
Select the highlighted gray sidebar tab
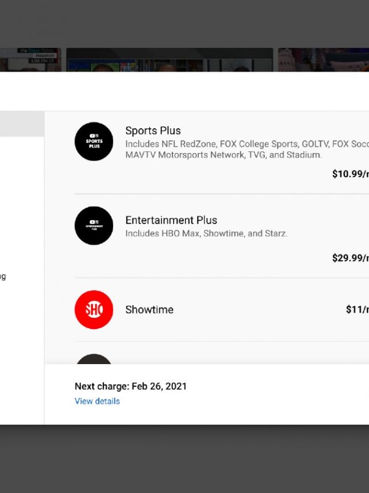21,124
